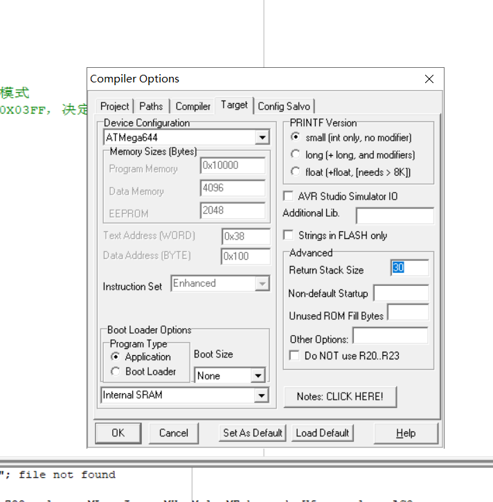The height and width of the screenshot is (502, 493).
Task: Click the Cancel button
Action: [x=174, y=433]
